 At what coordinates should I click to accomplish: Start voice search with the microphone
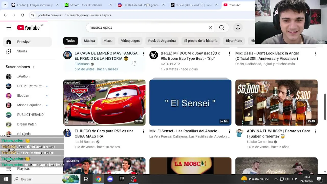[x=238, y=28]
